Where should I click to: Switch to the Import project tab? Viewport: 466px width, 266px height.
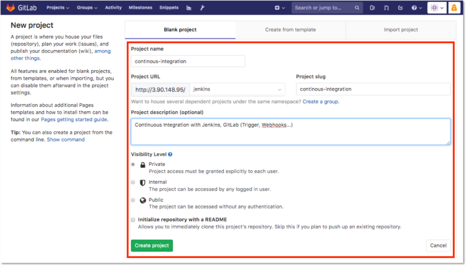[400, 30]
